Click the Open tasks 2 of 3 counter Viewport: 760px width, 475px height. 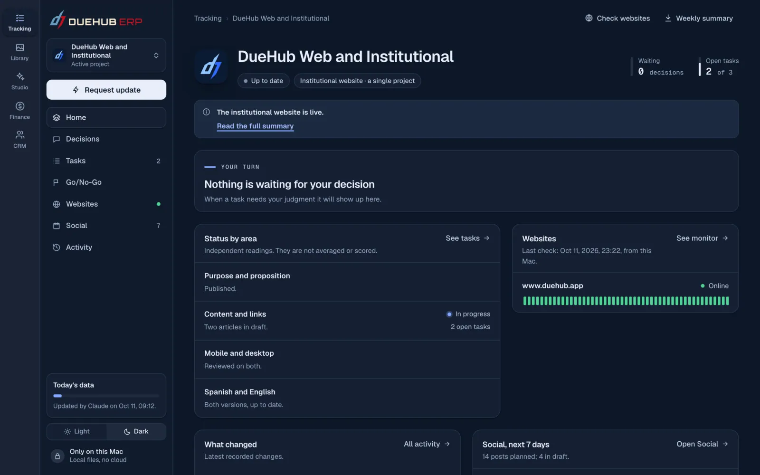tap(719, 66)
